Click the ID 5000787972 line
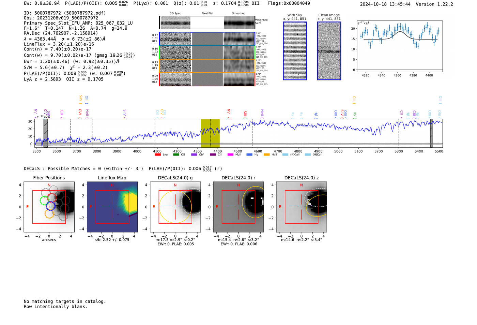Image resolution: width=477 pixels, height=325 pixels. [65, 13]
